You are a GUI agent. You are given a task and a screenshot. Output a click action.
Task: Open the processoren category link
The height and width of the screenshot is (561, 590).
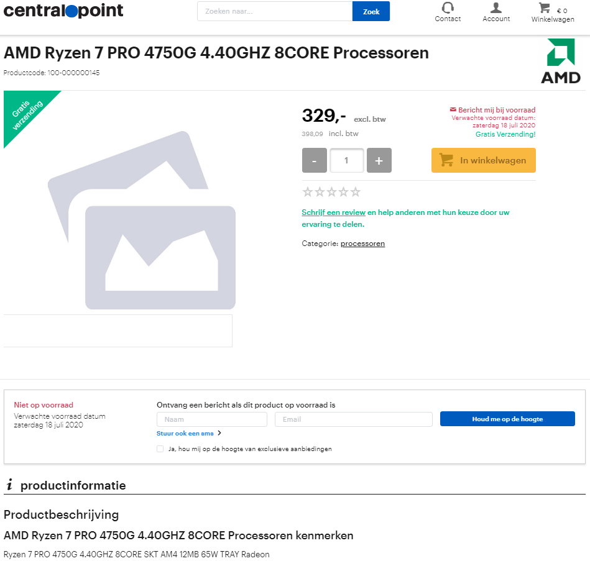point(362,244)
